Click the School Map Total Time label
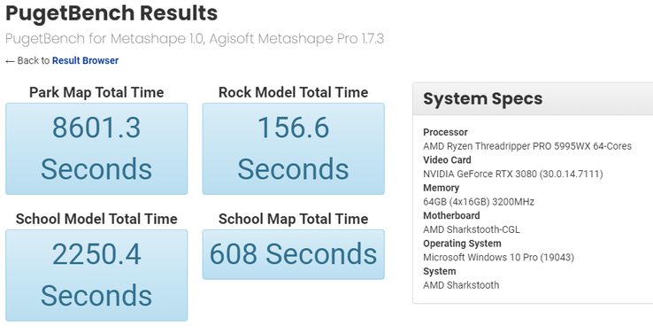The height and width of the screenshot is (333, 653). point(293,219)
